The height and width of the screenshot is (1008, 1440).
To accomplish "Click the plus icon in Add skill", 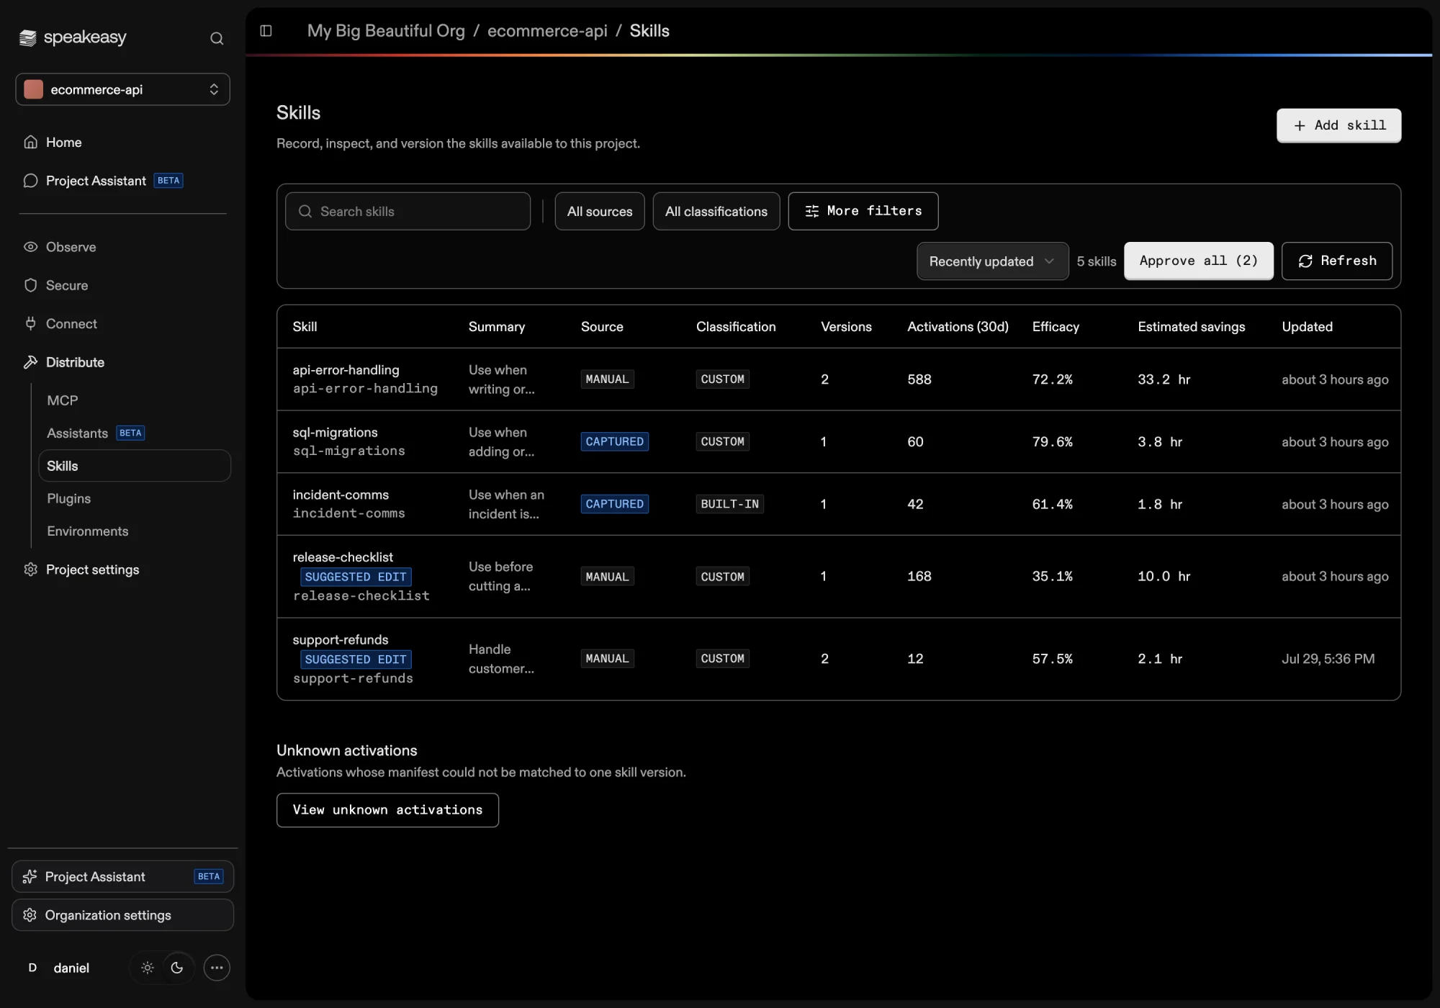I will pos(1300,126).
